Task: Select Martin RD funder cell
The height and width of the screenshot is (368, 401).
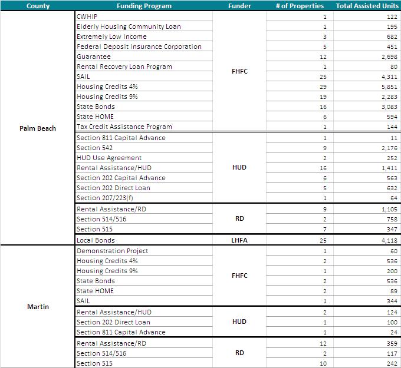Action: pyautogui.click(x=239, y=353)
